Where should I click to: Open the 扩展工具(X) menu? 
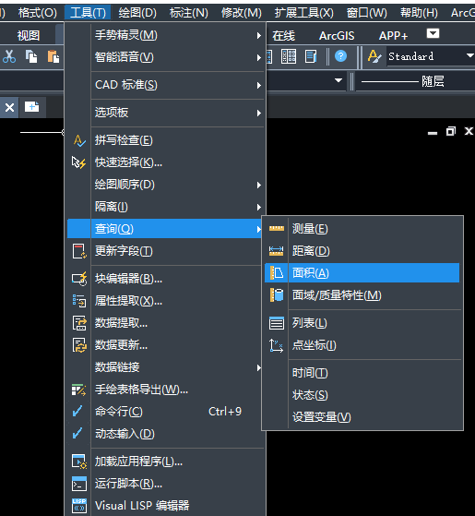tap(303, 13)
